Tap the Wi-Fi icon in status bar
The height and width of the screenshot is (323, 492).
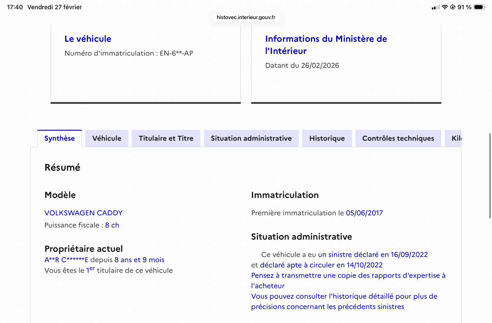coord(444,7)
